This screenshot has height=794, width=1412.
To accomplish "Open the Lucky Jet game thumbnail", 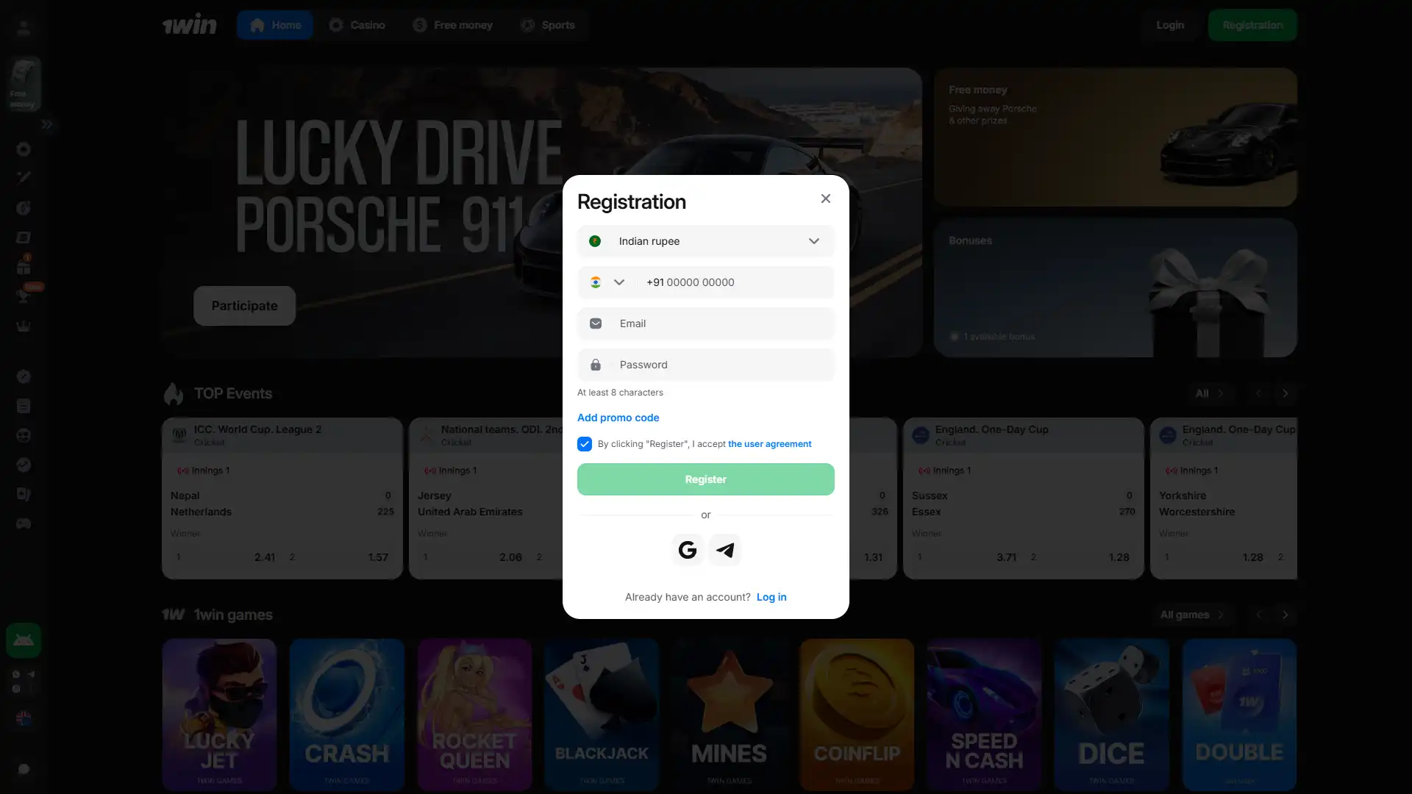I will coord(219,715).
